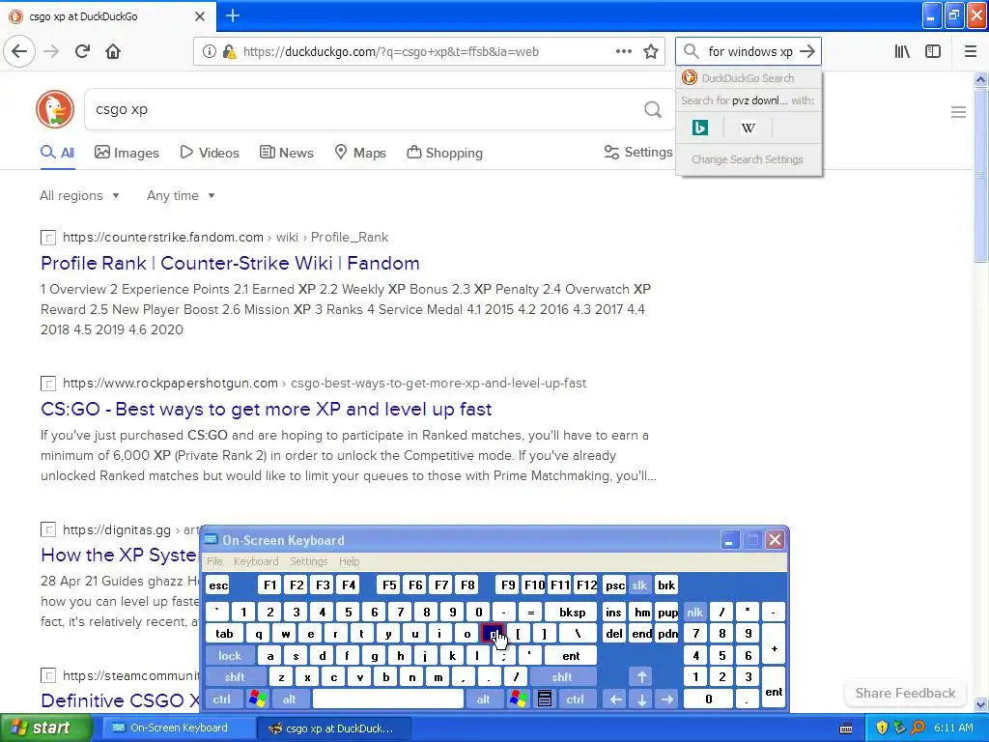Click the on-screen keyboard spacebar
The height and width of the screenshot is (742, 989).
tap(388, 699)
